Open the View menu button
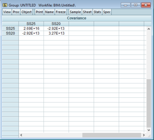The width and height of the screenshot is (154, 140). click(x=7, y=12)
